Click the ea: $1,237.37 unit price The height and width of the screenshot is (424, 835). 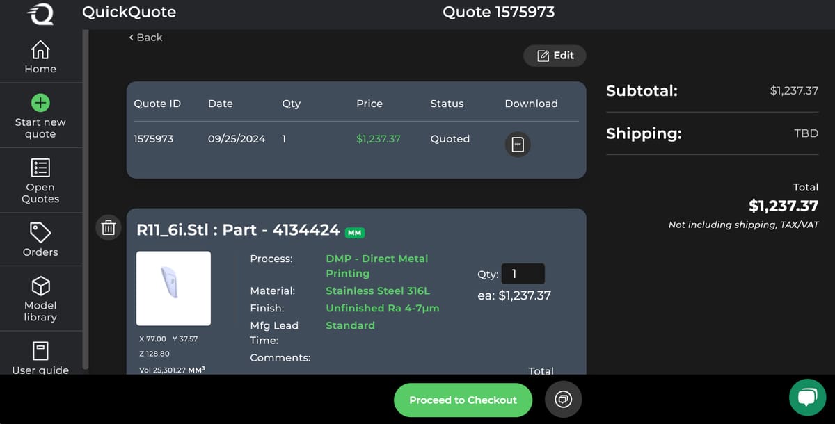[514, 295]
